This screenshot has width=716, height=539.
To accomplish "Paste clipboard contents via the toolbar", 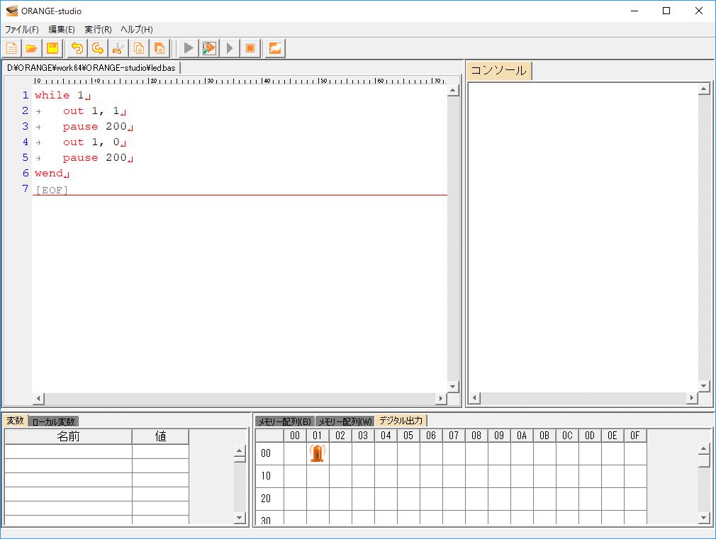I will 160,48.
